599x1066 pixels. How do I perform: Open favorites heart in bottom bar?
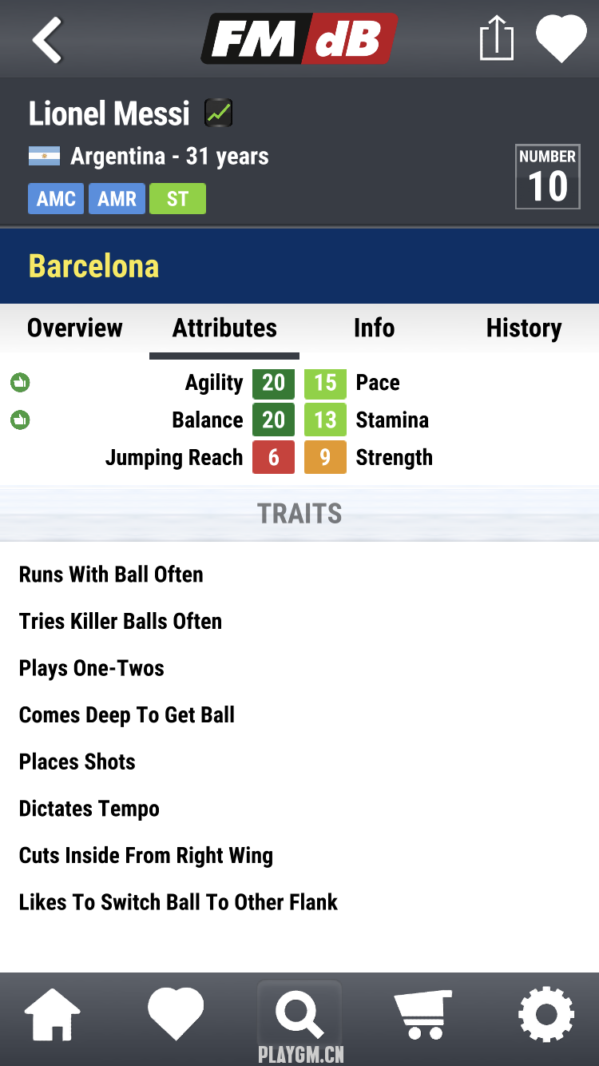pos(176,1013)
